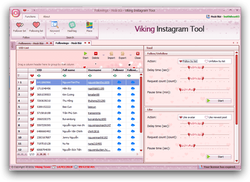Click Import in the UID List toolbar
250x182 pixels.
[111, 55]
